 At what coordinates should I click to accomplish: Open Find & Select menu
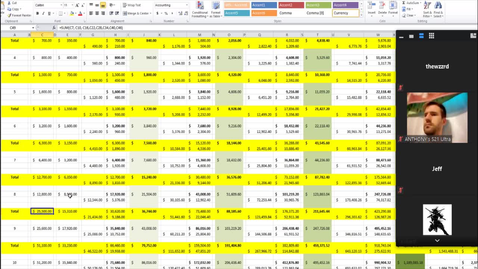[x=438, y=9]
